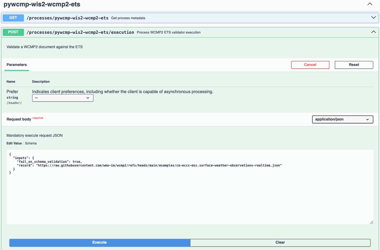This screenshot has width=380, height=250.
Task: Open the Prefer header dropdown
Action: 63,98
